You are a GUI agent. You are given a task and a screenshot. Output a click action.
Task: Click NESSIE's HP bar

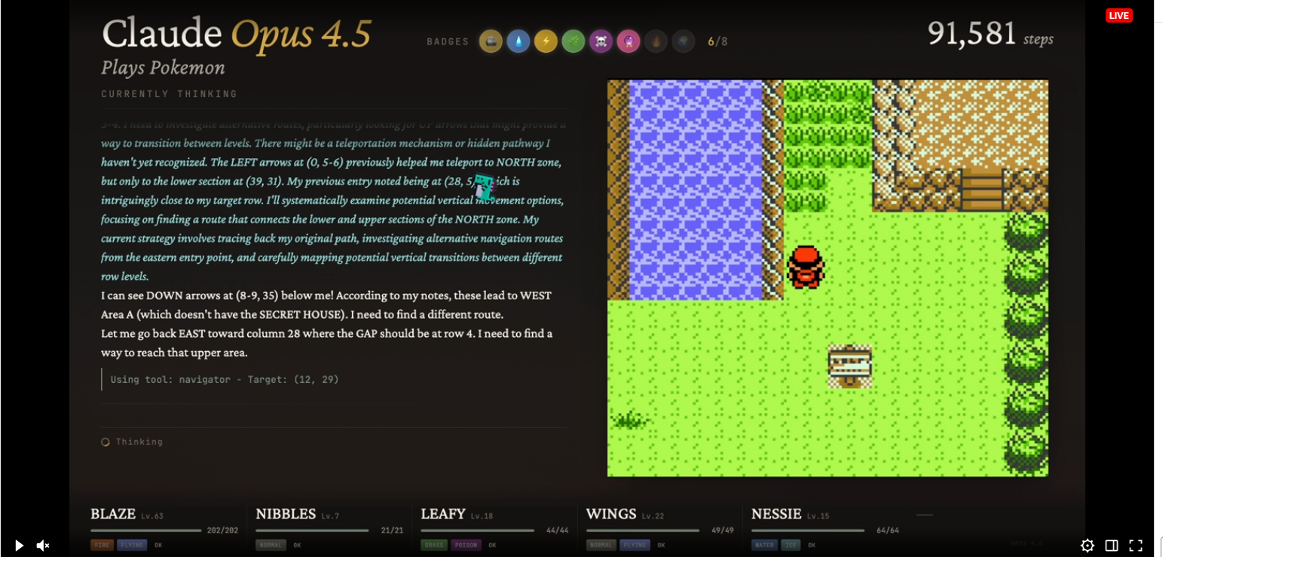808,530
